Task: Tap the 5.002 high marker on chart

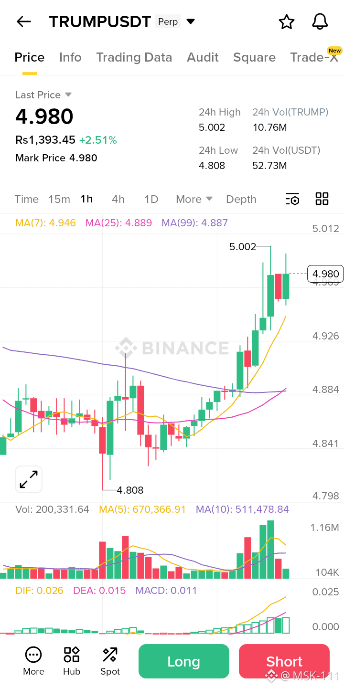Action: [243, 246]
